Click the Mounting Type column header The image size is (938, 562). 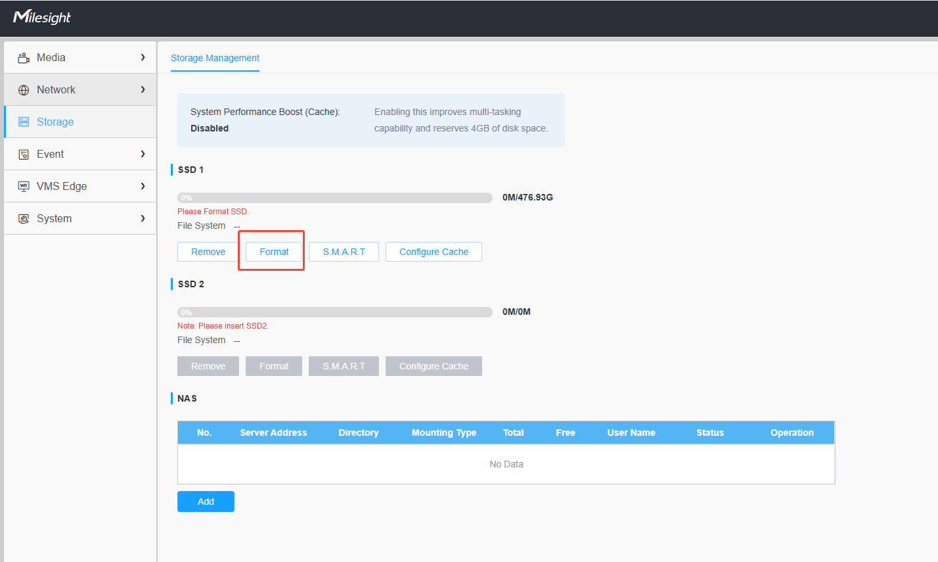pyautogui.click(x=444, y=433)
